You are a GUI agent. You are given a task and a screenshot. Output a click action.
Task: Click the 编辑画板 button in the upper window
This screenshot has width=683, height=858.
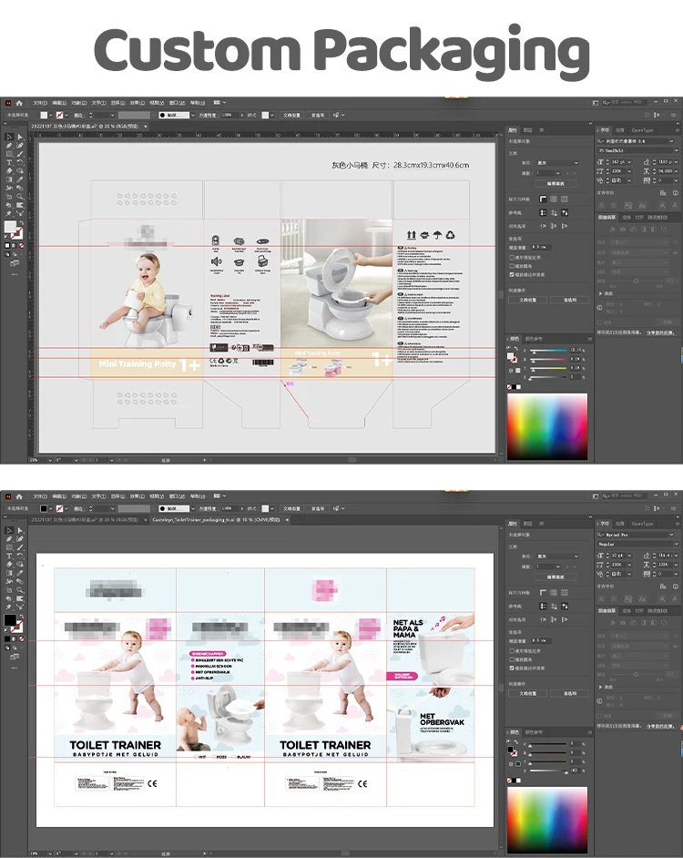click(555, 183)
